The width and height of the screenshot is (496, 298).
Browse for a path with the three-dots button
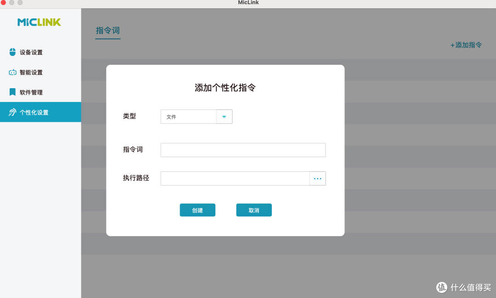click(x=318, y=179)
